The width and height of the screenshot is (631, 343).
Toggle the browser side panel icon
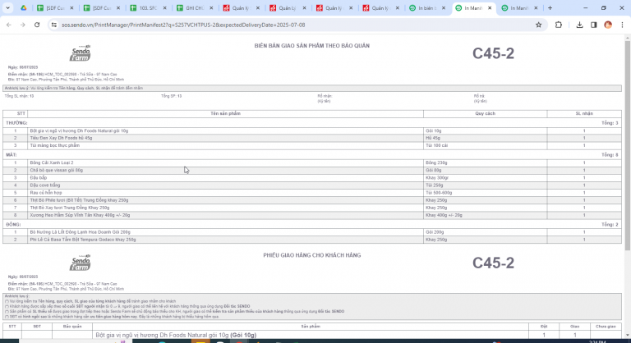tap(593, 25)
